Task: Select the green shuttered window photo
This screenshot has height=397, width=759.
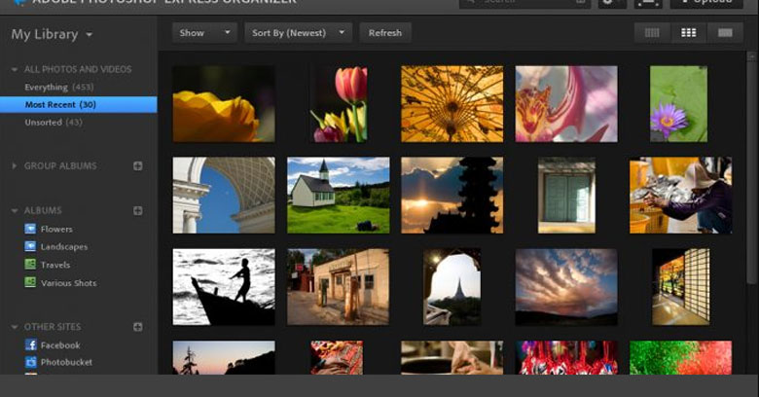Action: click(566, 196)
